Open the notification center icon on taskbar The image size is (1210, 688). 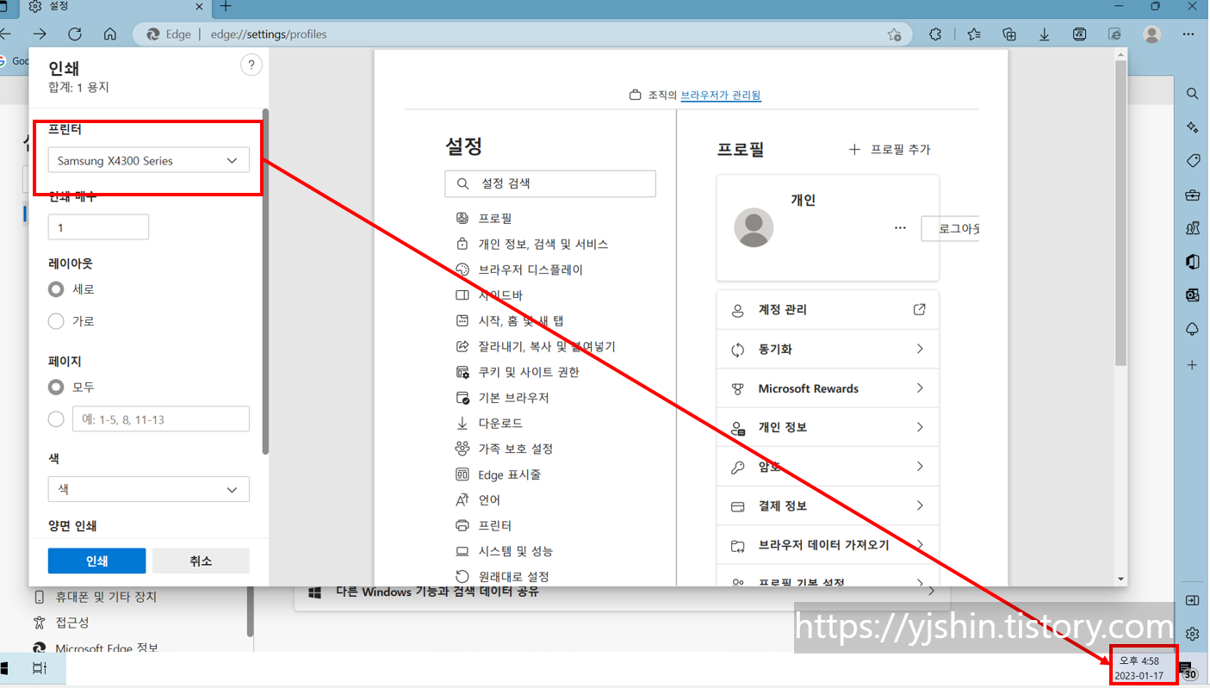1187,670
